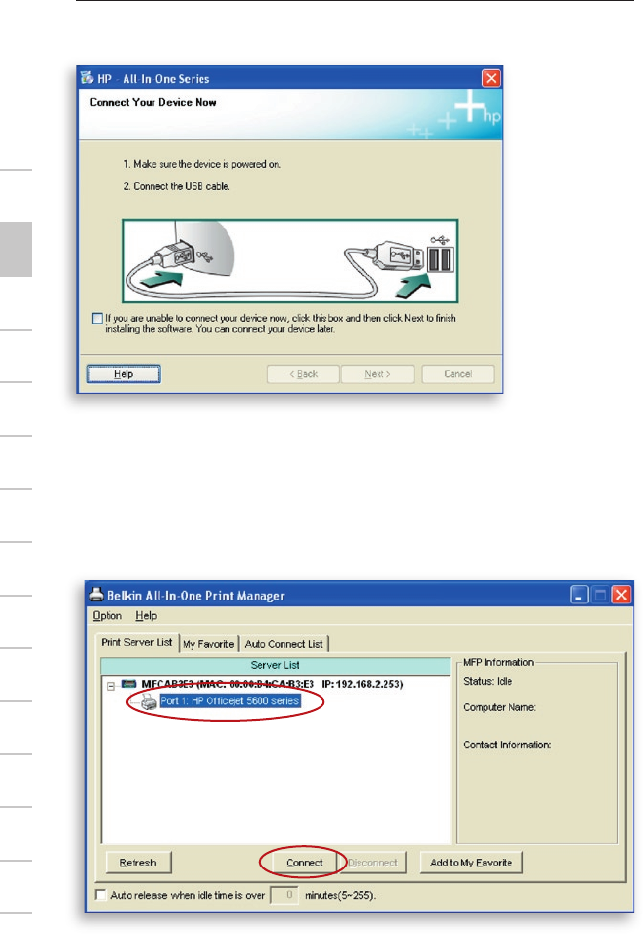Click the Server List column header
The width and height of the screenshot is (643, 934).
(275, 665)
